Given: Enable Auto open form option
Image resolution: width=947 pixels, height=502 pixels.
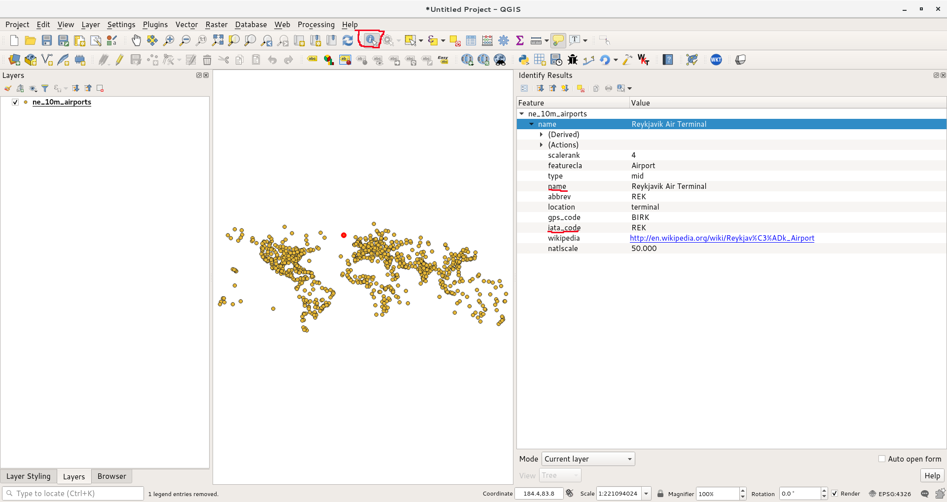Looking at the screenshot, I should [x=882, y=459].
